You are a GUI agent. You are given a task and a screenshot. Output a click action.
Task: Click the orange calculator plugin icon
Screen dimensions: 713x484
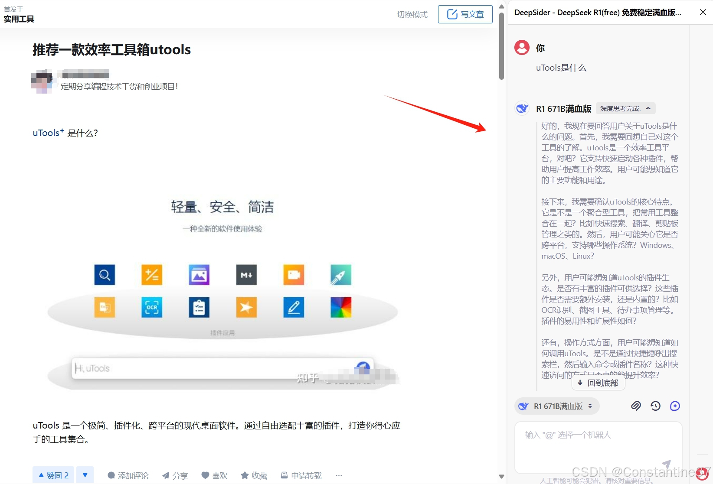(152, 275)
